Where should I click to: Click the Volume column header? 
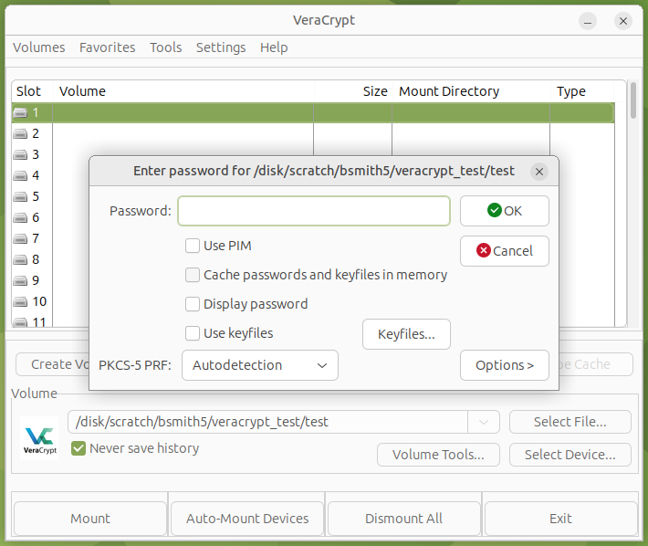(183, 91)
